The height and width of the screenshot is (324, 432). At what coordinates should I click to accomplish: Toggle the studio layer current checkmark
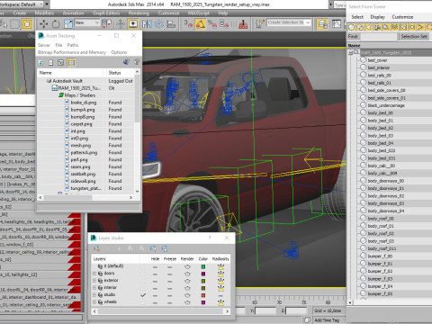pos(143,295)
